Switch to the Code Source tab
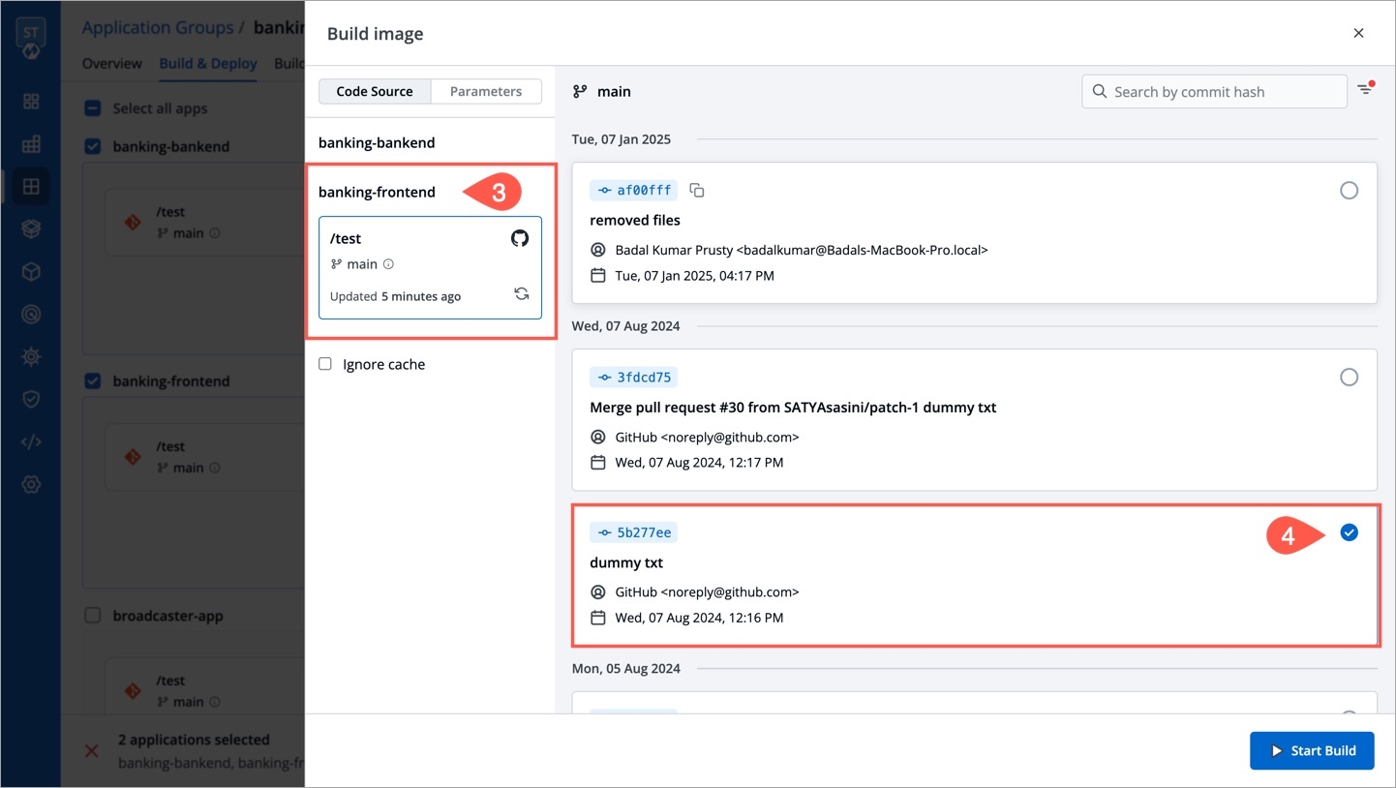Viewport: 1396px width, 788px height. click(x=375, y=91)
